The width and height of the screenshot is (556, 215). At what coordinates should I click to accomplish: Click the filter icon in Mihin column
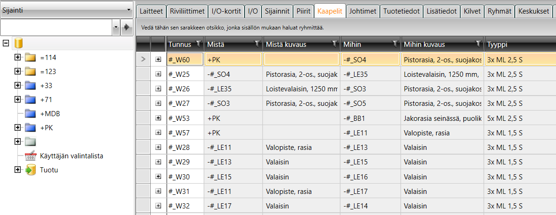click(x=395, y=44)
